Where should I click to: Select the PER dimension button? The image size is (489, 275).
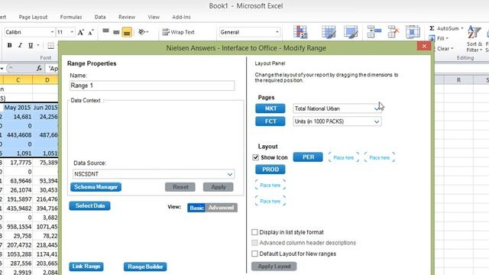(308, 157)
